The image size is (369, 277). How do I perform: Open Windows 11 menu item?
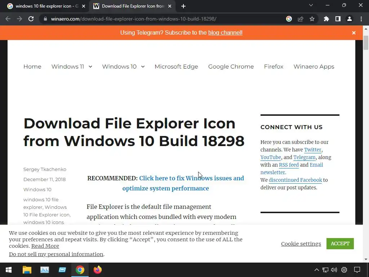pos(67,67)
